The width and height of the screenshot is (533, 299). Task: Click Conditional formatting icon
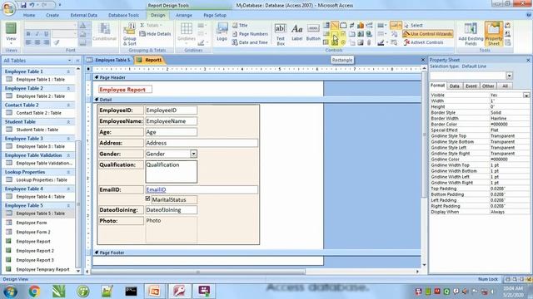(x=104, y=32)
